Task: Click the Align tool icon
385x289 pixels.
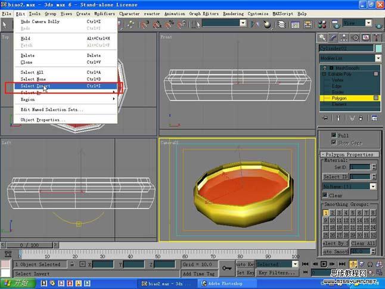Action: point(267,24)
